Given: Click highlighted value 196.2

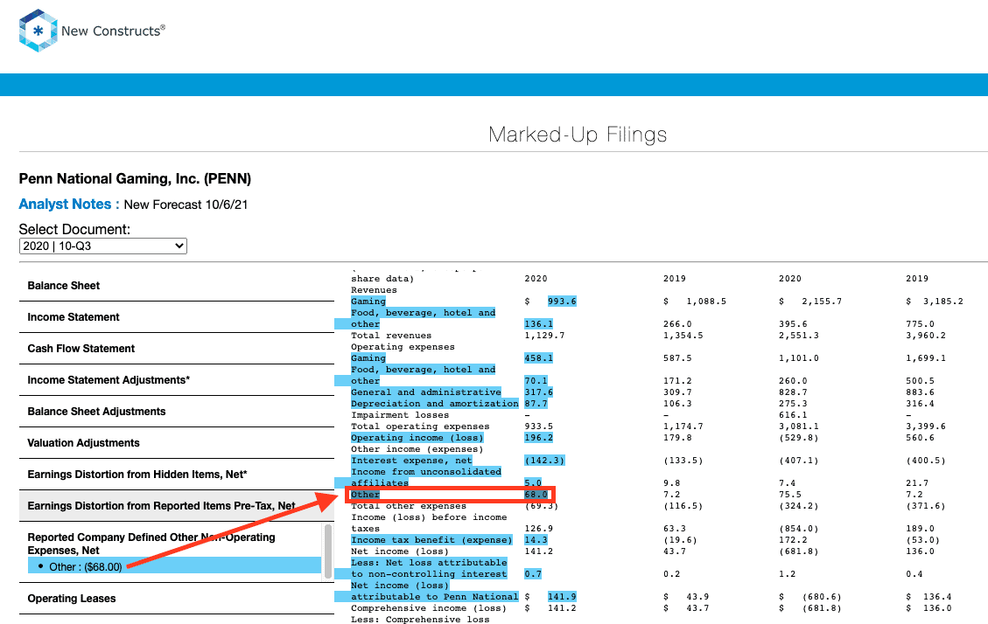Looking at the screenshot, I should pos(539,437).
